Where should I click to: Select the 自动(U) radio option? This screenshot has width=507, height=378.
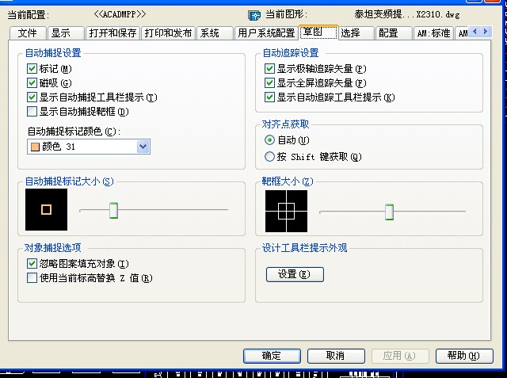coord(269,140)
